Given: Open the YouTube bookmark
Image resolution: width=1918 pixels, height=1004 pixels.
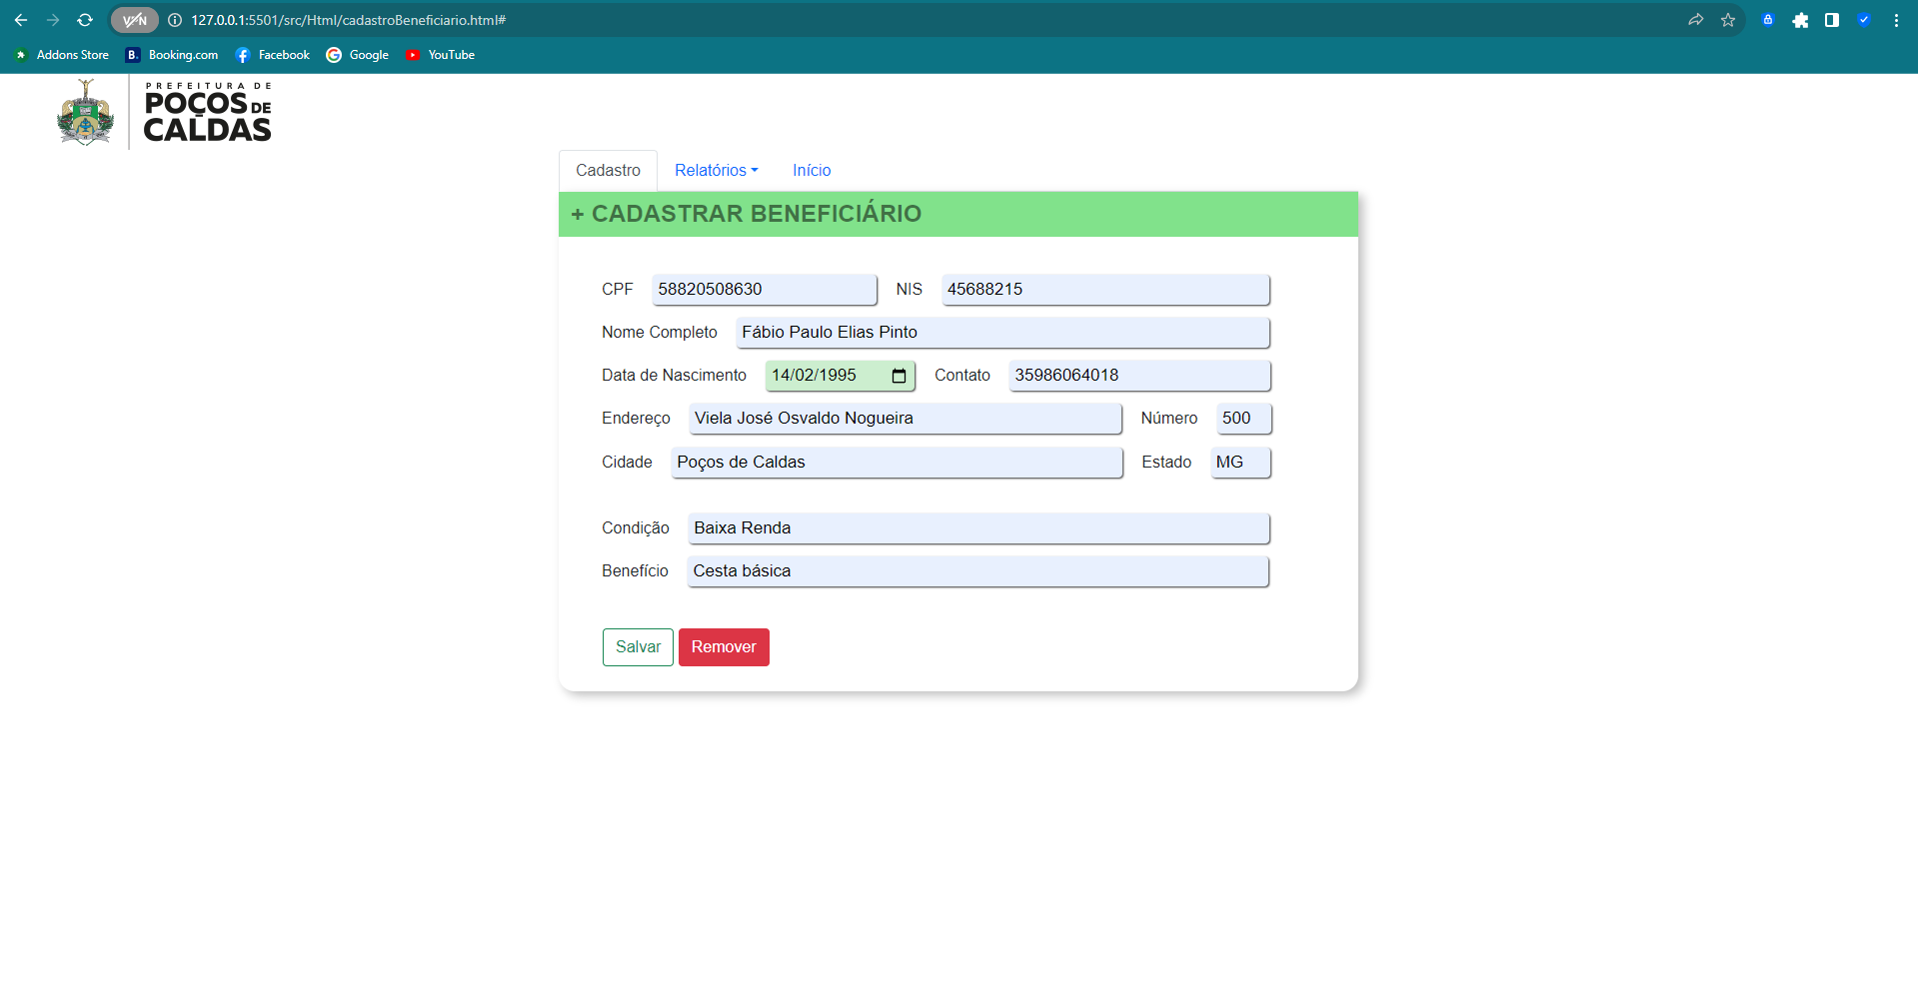Looking at the screenshot, I should coord(440,55).
